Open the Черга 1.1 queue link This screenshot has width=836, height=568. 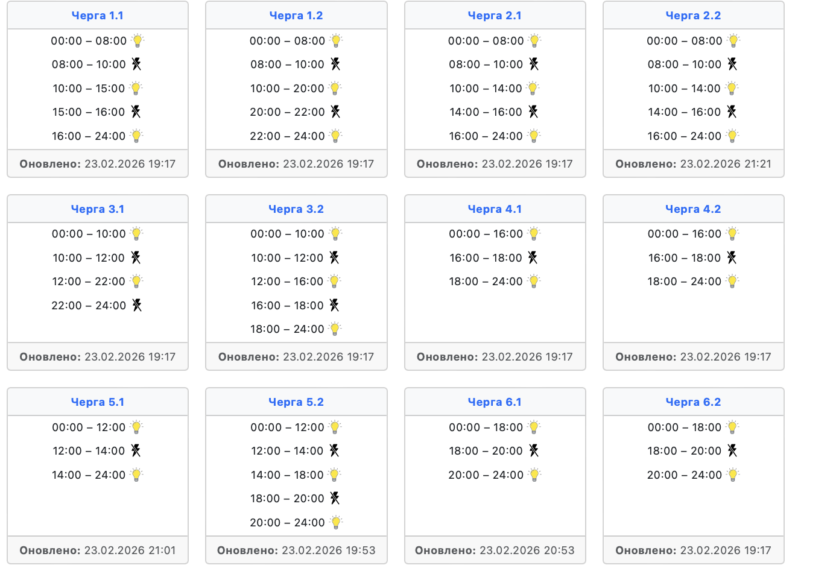[x=97, y=16]
